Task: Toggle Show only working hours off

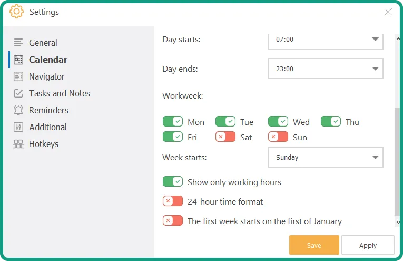Action: (x=173, y=182)
